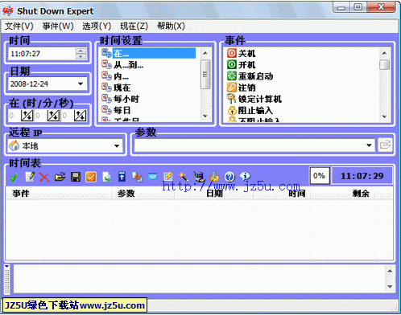The height and width of the screenshot is (315, 401).
Task: Click the blue question mark help icon
Action: pyautogui.click(x=229, y=177)
